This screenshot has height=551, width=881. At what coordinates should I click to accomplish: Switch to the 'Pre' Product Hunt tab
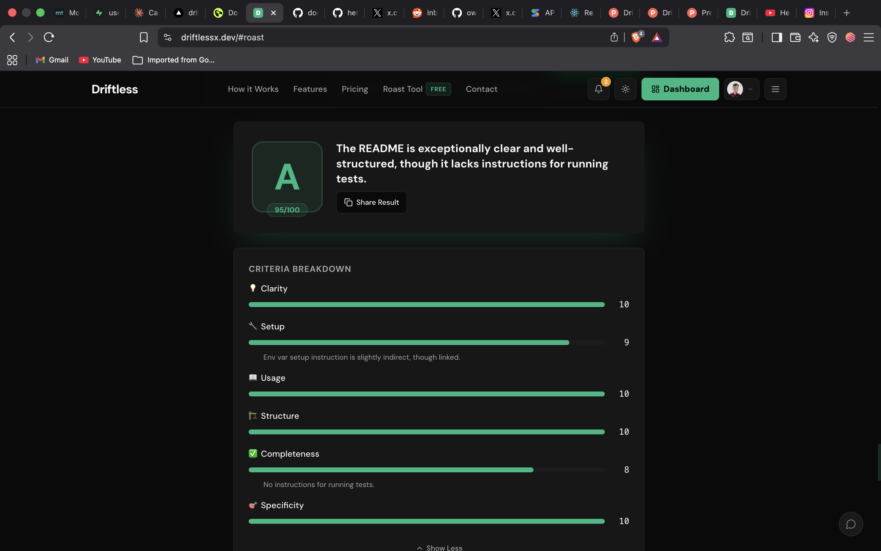pos(699,13)
